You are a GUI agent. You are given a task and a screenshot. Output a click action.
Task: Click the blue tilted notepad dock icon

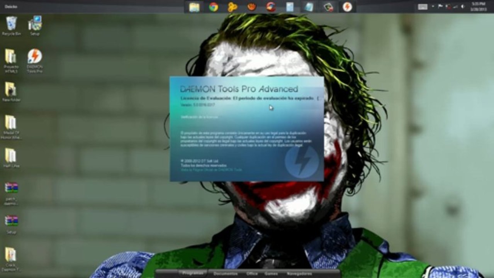309,7
